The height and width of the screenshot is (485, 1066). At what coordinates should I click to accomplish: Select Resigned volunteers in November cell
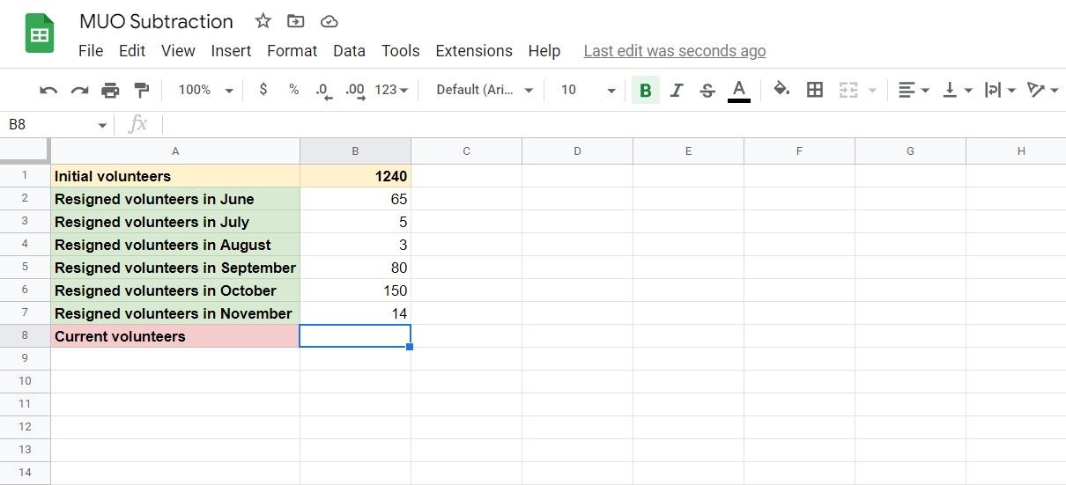175,313
